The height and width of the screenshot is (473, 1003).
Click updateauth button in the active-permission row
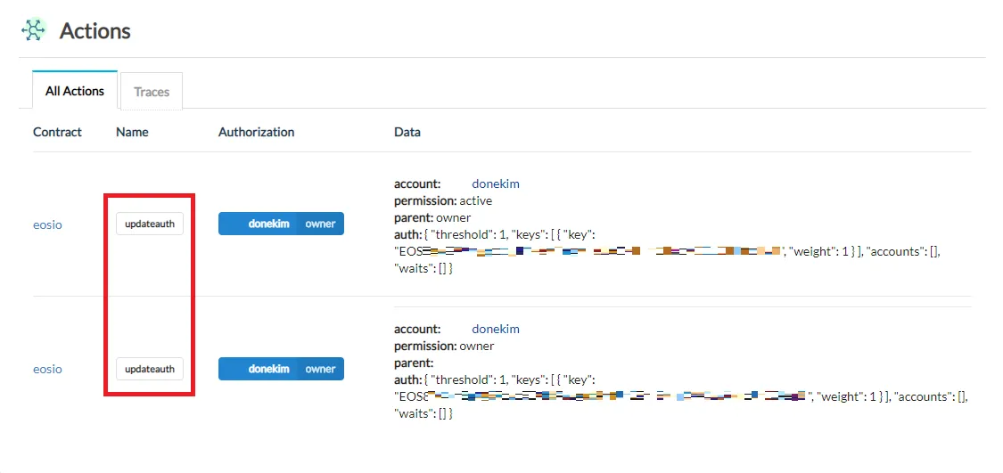click(x=150, y=224)
